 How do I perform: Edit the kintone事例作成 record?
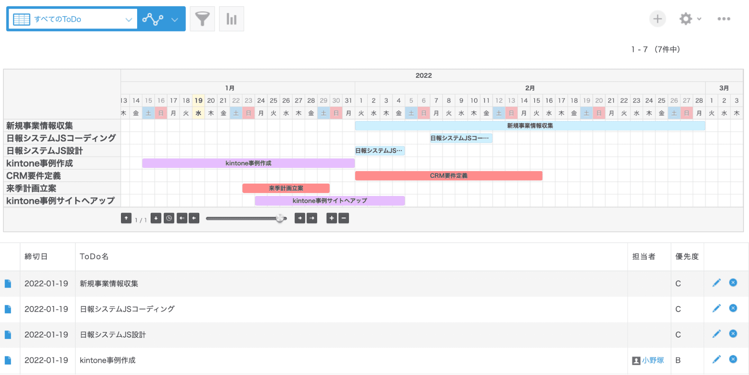(716, 359)
